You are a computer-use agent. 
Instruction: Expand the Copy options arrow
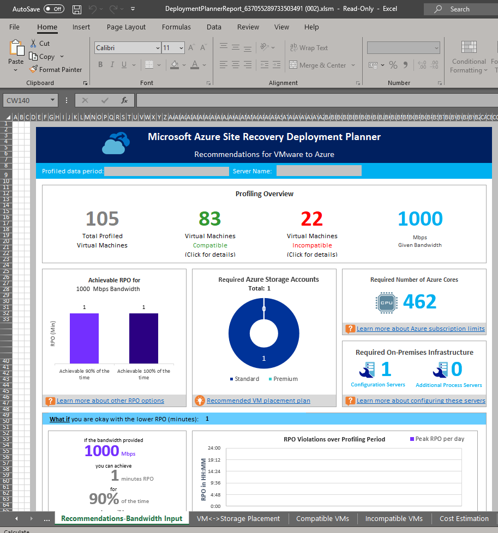(62, 57)
